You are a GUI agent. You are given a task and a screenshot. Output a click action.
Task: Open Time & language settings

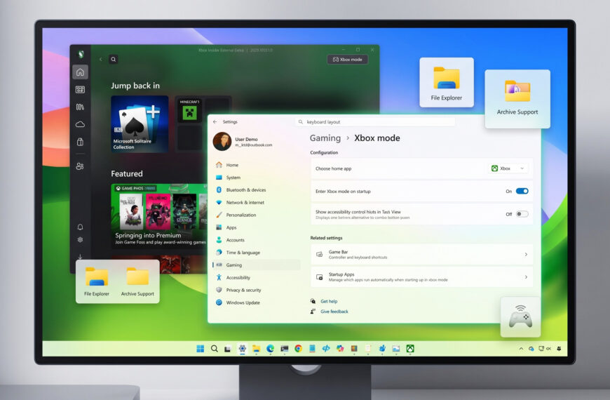(x=257, y=253)
